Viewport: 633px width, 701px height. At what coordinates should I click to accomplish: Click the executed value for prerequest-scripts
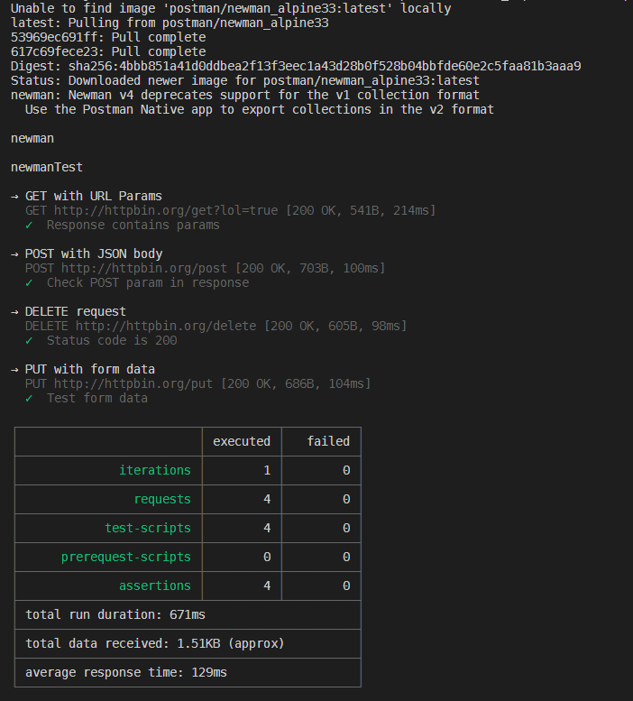coord(267,557)
